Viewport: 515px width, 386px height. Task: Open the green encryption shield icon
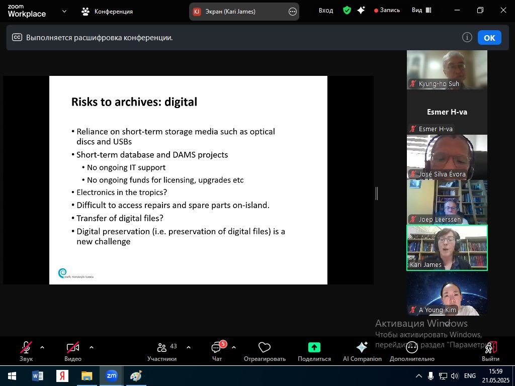click(x=347, y=11)
